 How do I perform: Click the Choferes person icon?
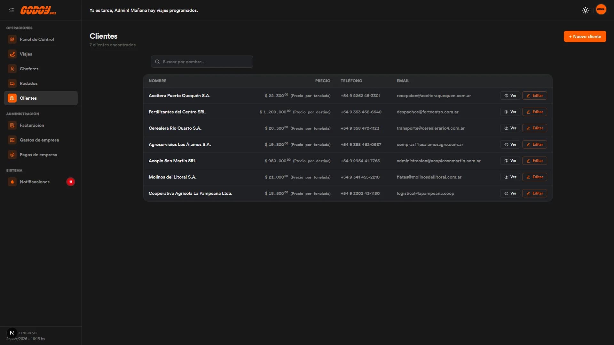coord(12,69)
